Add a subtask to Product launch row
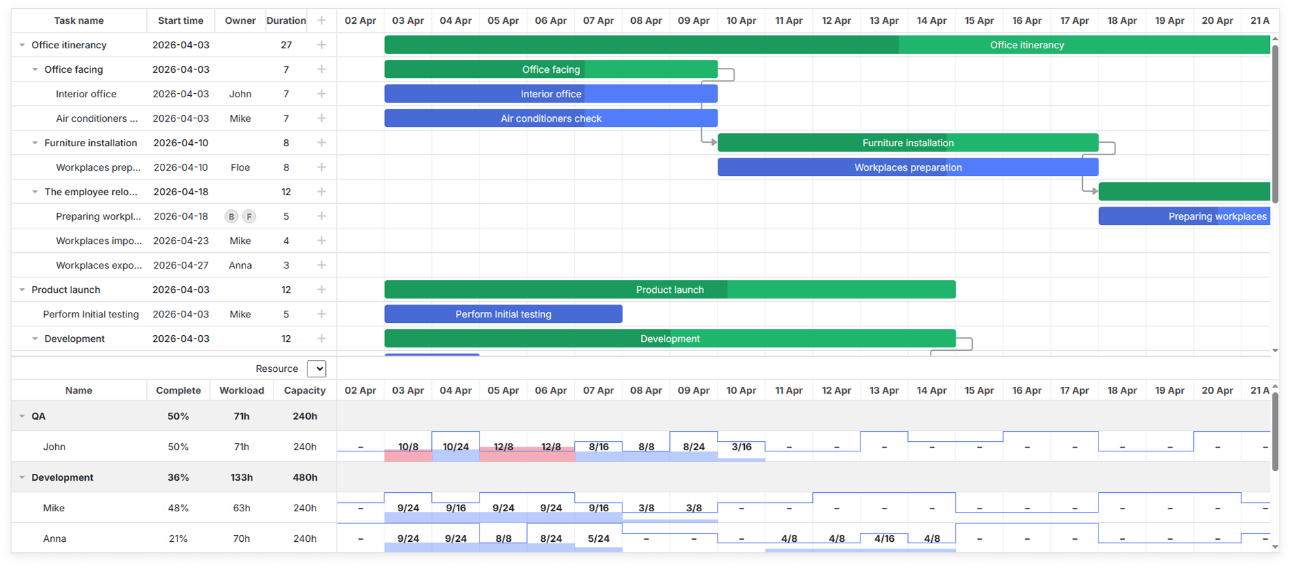This screenshot has width=1291, height=567. click(x=322, y=290)
